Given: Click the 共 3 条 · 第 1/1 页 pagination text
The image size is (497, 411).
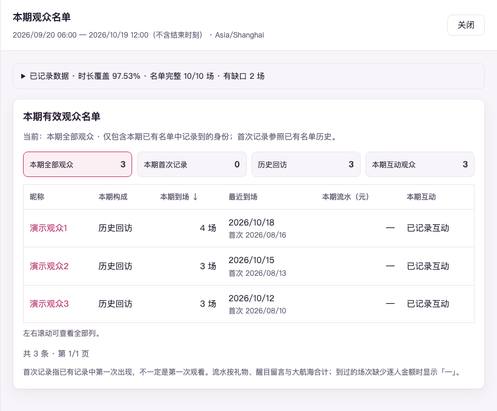Looking at the screenshot, I should pos(56,353).
